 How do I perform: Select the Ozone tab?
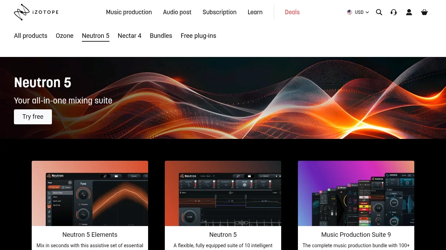coord(64,36)
